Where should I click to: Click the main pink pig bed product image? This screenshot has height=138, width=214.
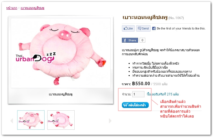pos(61,53)
